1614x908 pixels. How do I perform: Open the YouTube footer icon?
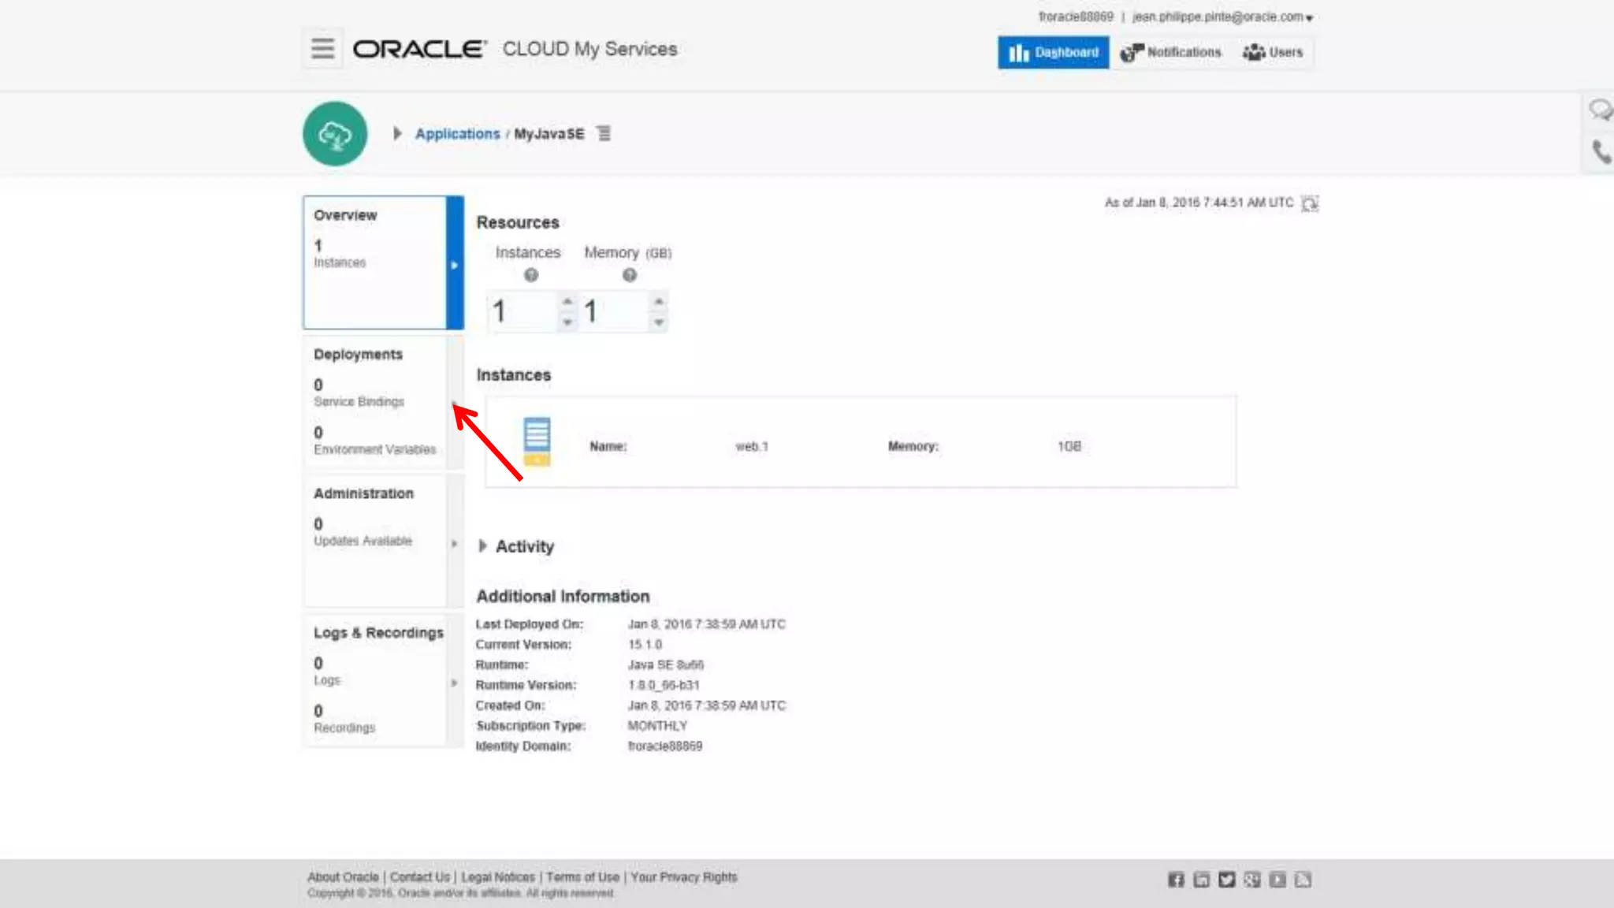[1277, 880]
